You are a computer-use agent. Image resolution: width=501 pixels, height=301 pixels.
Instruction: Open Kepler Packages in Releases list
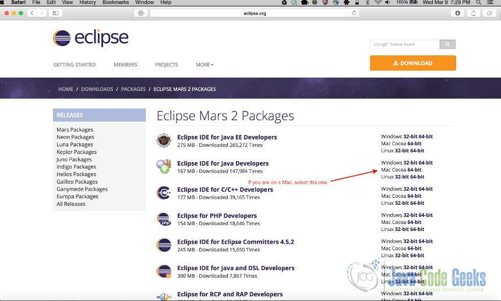click(x=77, y=152)
